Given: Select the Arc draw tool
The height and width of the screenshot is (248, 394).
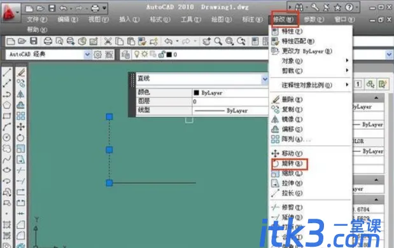Looking at the screenshot, I should (x=7, y=127).
